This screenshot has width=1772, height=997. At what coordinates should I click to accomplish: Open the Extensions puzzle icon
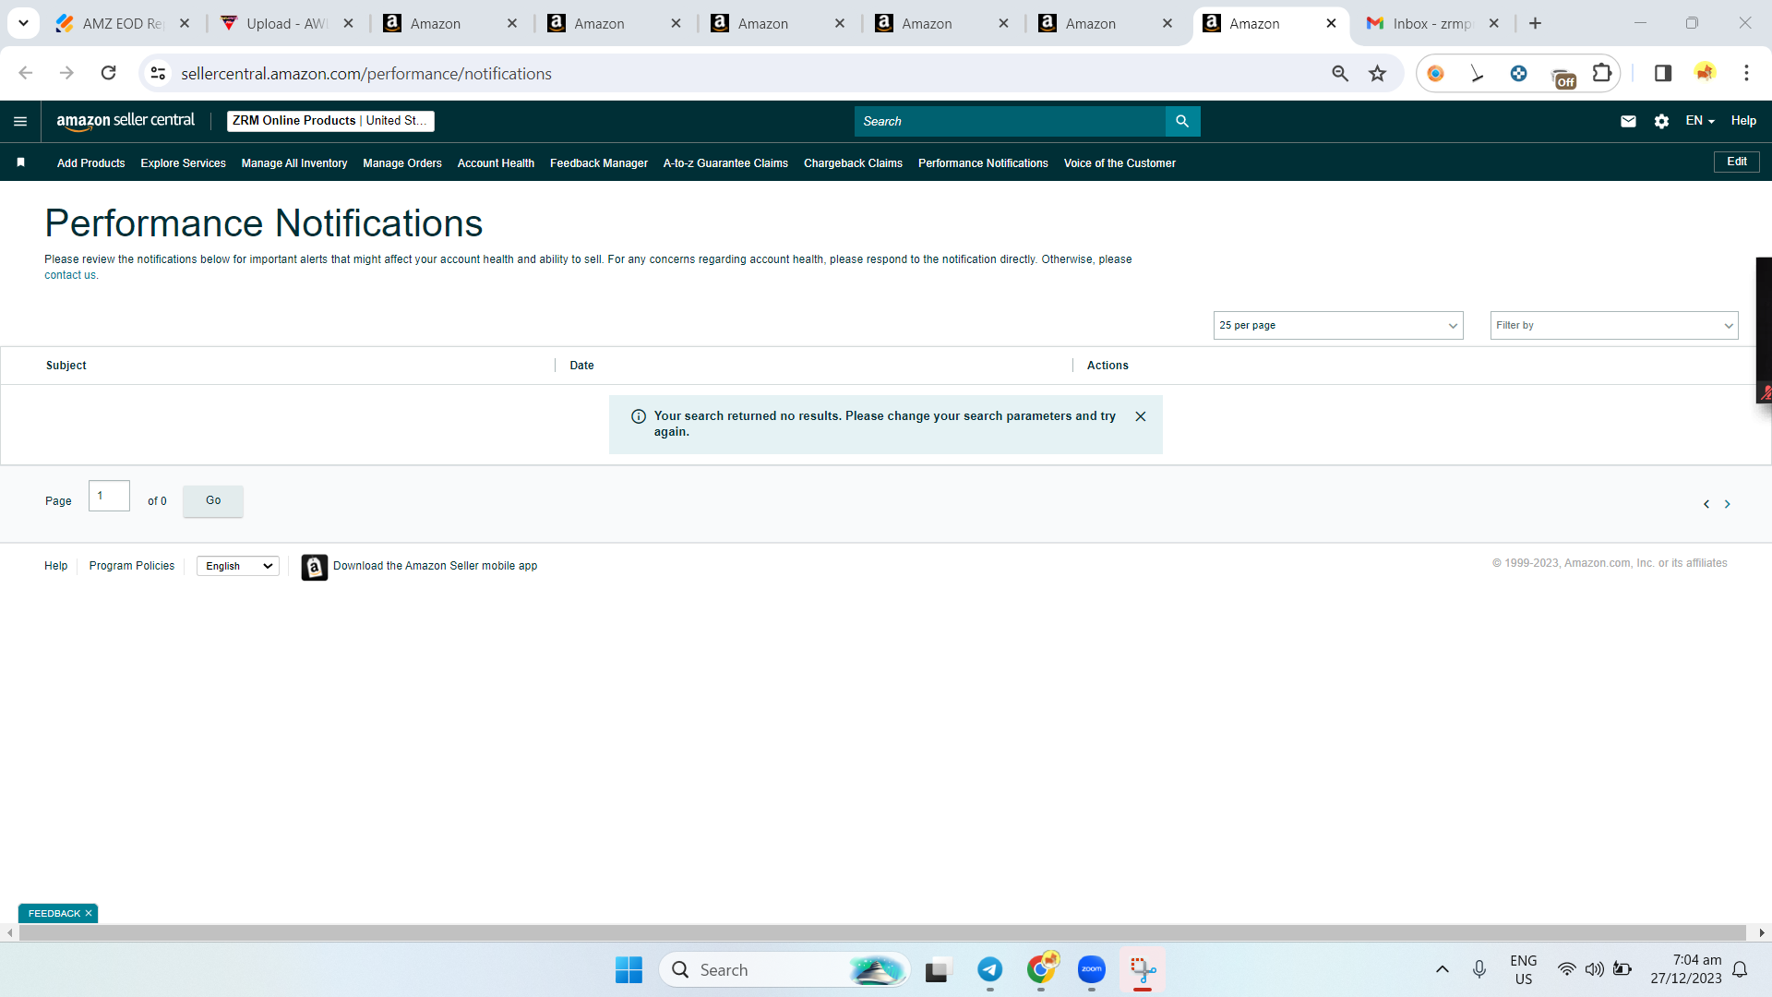[x=1602, y=73]
